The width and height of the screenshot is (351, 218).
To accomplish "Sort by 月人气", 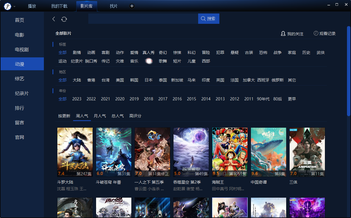I will click(100, 116).
